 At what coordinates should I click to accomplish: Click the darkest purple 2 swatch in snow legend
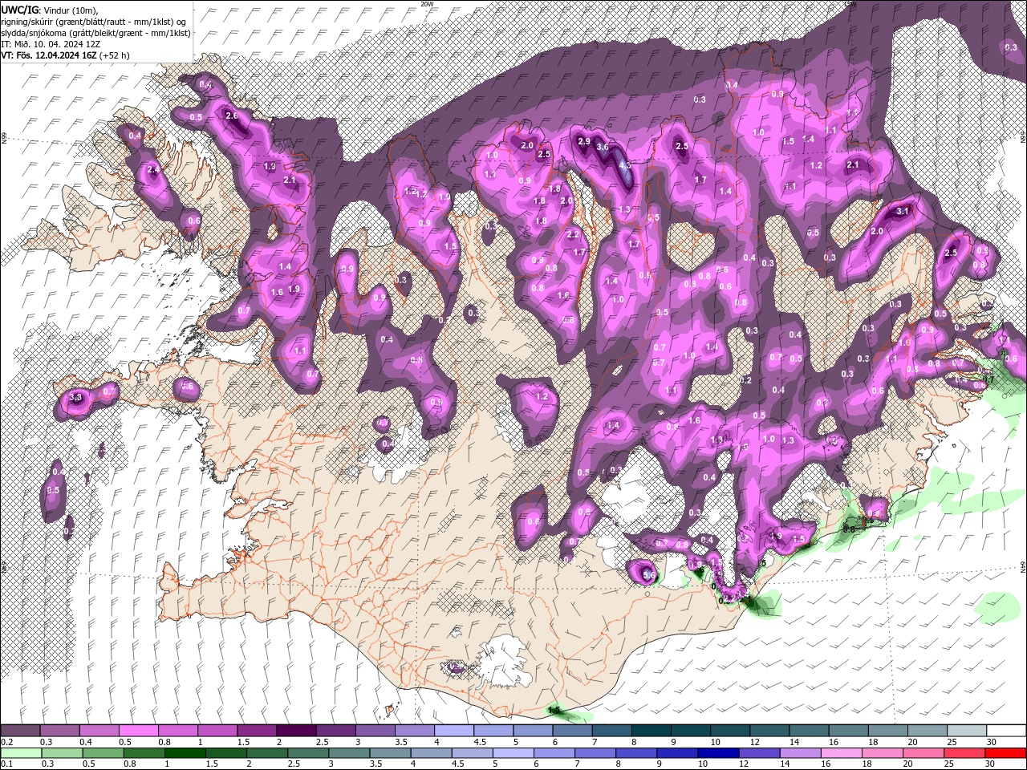(x=296, y=731)
